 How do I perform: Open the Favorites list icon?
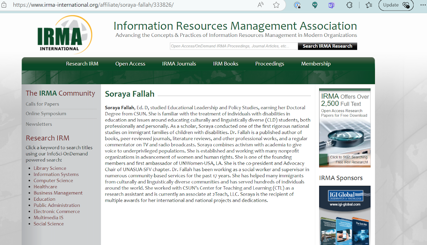pos(369,5)
